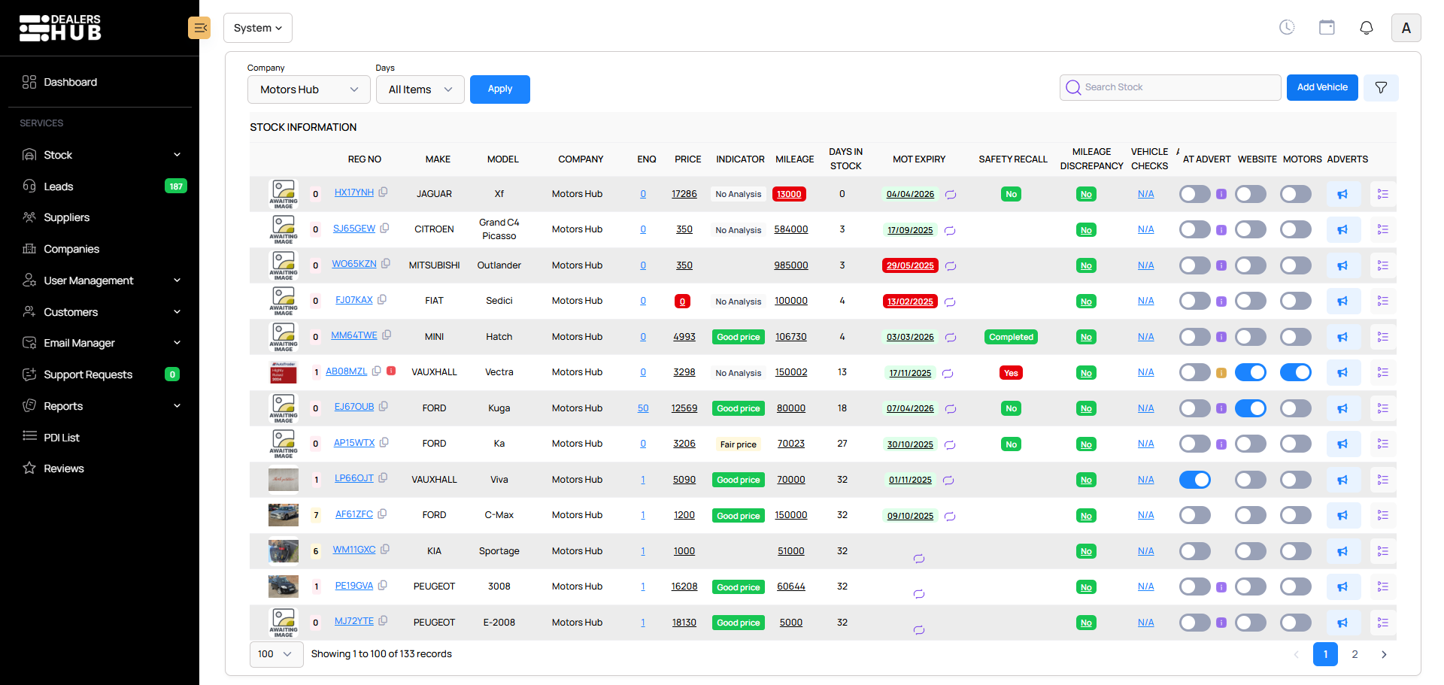The width and height of the screenshot is (1444, 685).
Task: Click the sidebar collapse menu icon
Action: [x=199, y=28]
